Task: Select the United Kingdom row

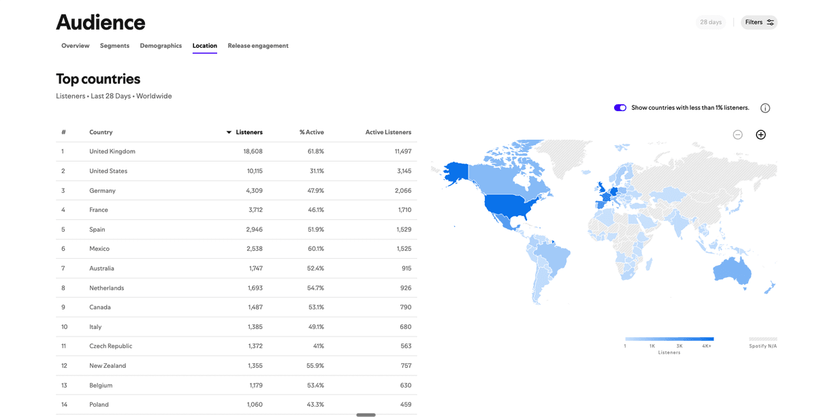Action: click(x=236, y=151)
